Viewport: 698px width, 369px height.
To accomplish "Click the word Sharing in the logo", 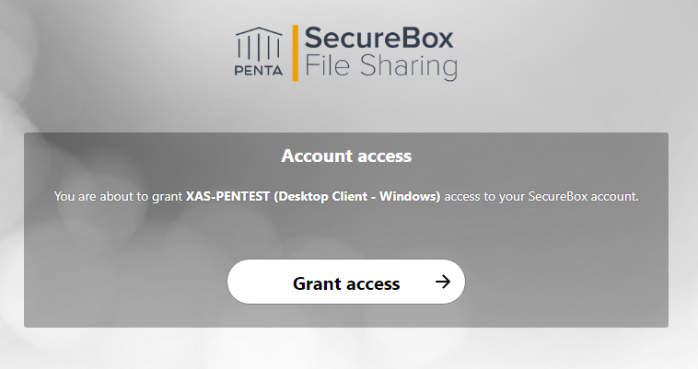I will [x=409, y=66].
